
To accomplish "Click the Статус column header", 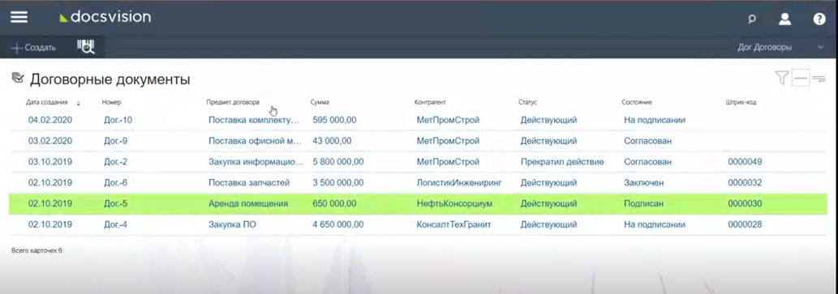I will point(527,102).
